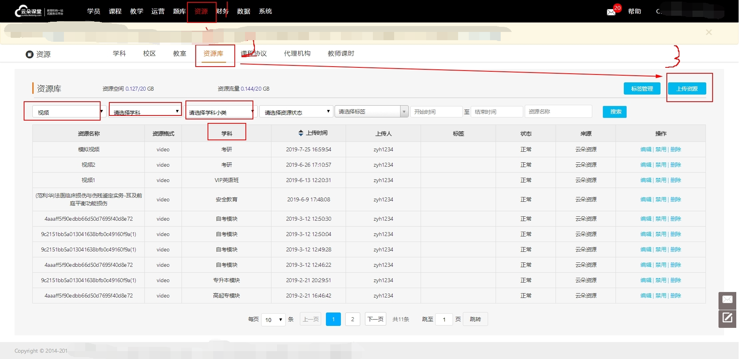Open 课程 in the top menu
The height and width of the screenshot is (359, 741).
115,11
